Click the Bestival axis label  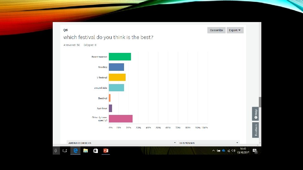click(103, 98)
